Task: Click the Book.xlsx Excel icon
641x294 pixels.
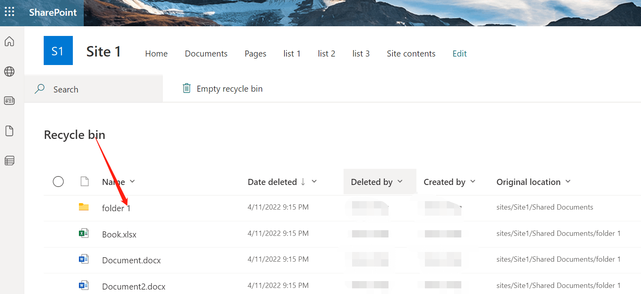Action: [x=84, y=233]
